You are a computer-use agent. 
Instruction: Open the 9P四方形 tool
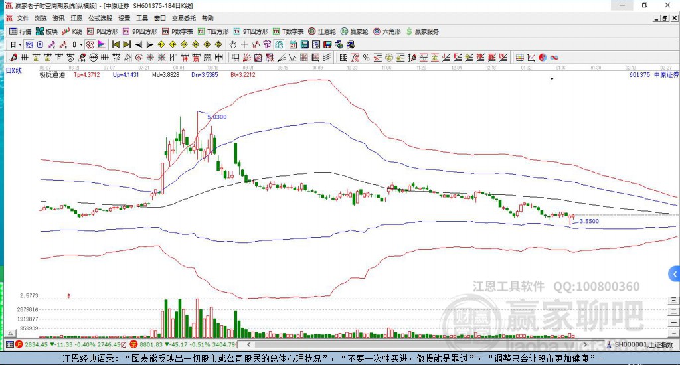139,31
